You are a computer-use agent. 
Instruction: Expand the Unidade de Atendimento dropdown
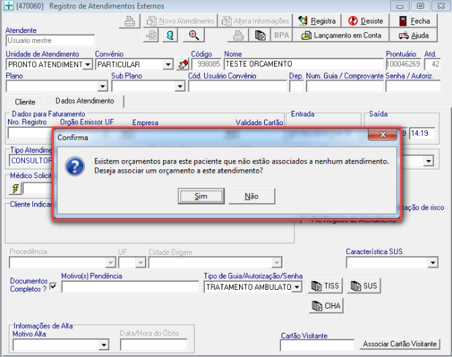(88, 64)
